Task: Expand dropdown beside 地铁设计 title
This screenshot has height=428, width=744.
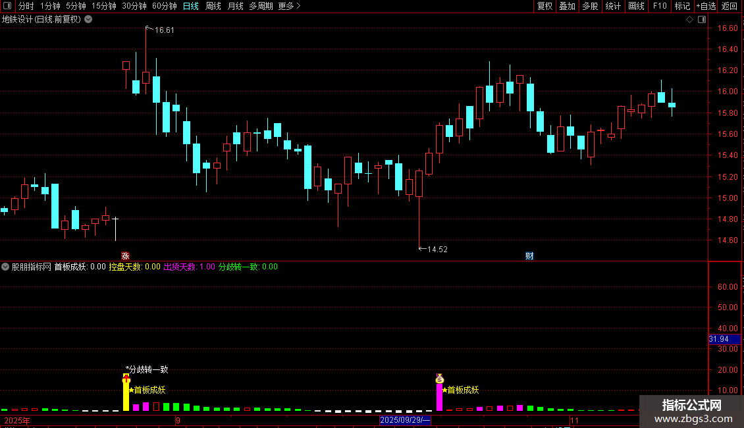Action: click(88, 19)
